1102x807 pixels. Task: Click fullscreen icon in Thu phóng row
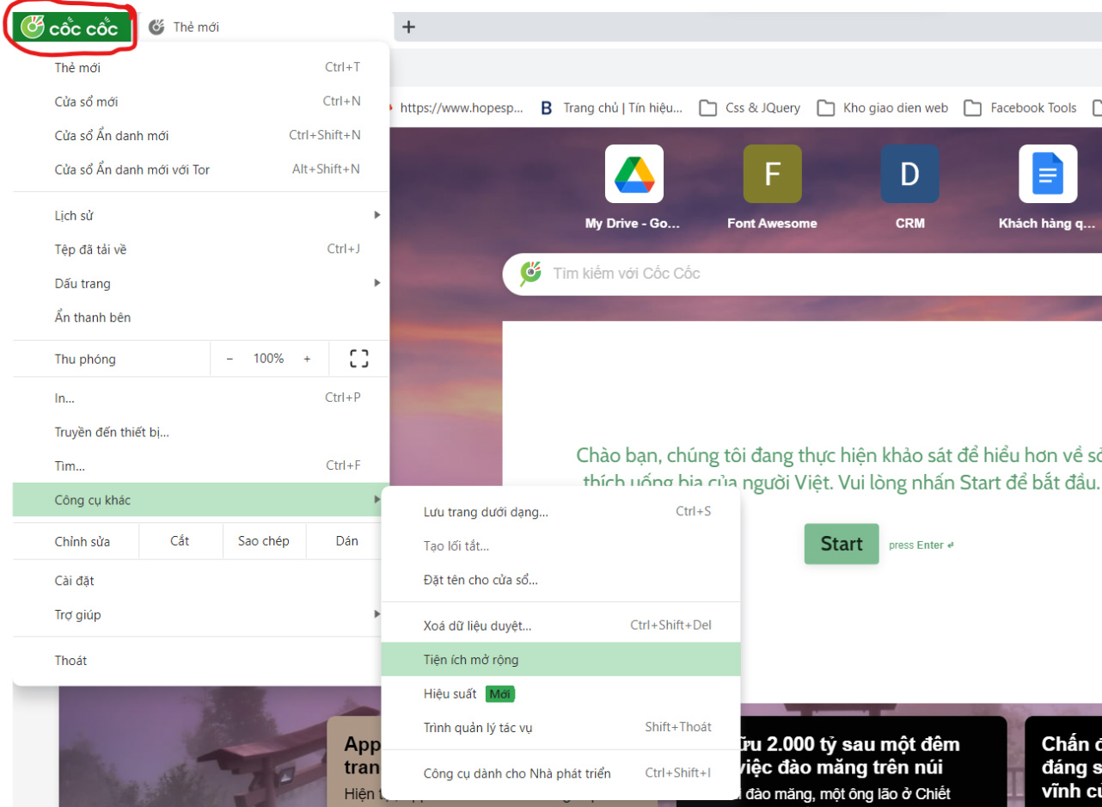(359, 359)
